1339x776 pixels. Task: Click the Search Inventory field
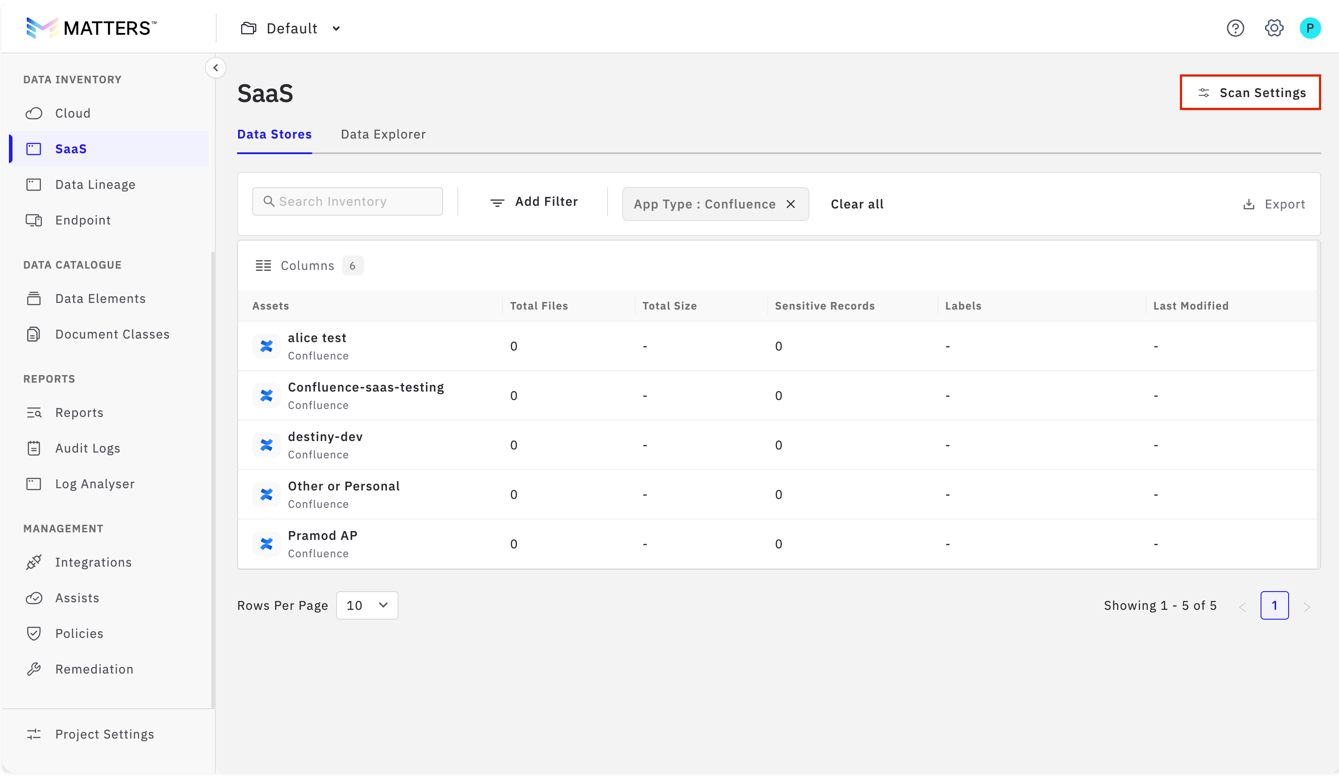(x=348, y=201)
